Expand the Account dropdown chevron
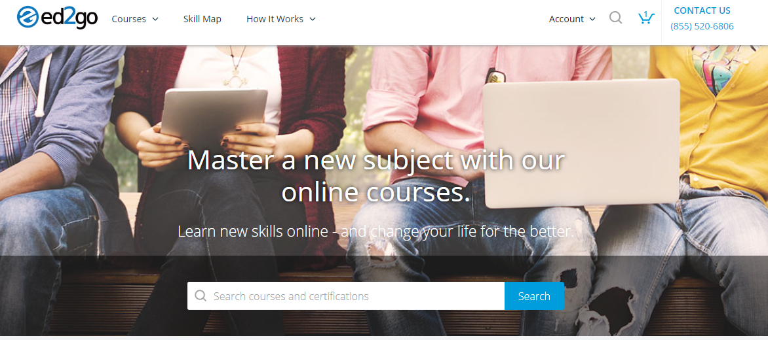 click(x=592, y=19)
